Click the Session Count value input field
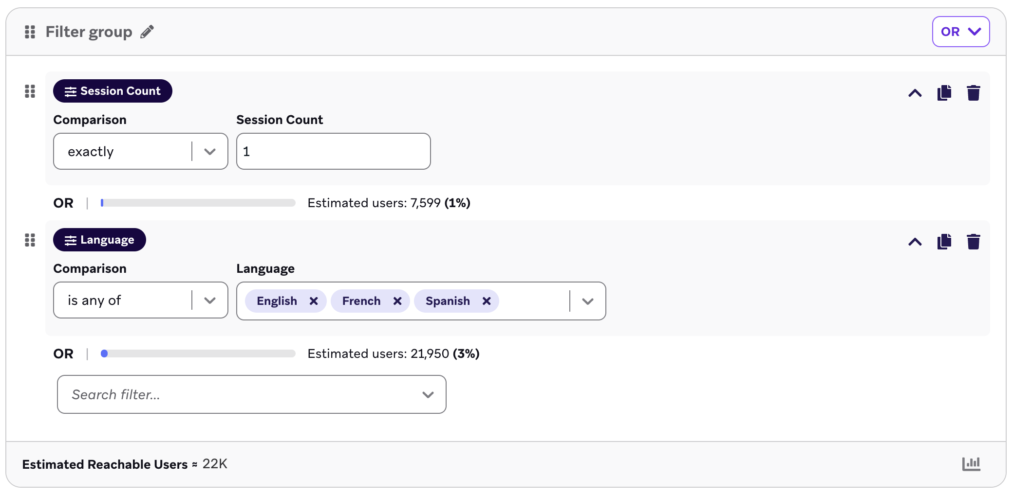 coord(333,151)
